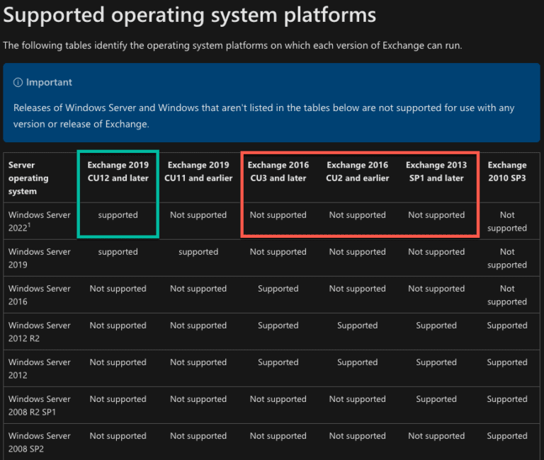The width and height of the screenshot is (544, 460).
Task: Select the Exchange 2019 CU12 and later header
Action: coord(118,171)
